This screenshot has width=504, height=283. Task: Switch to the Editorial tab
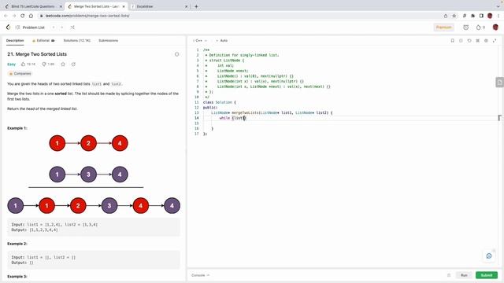pyautogui.click(x=43, y=41)
